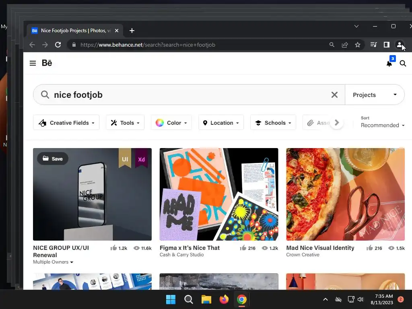Open the bottom-row blue presentation thumbnail

pos(92,282)
